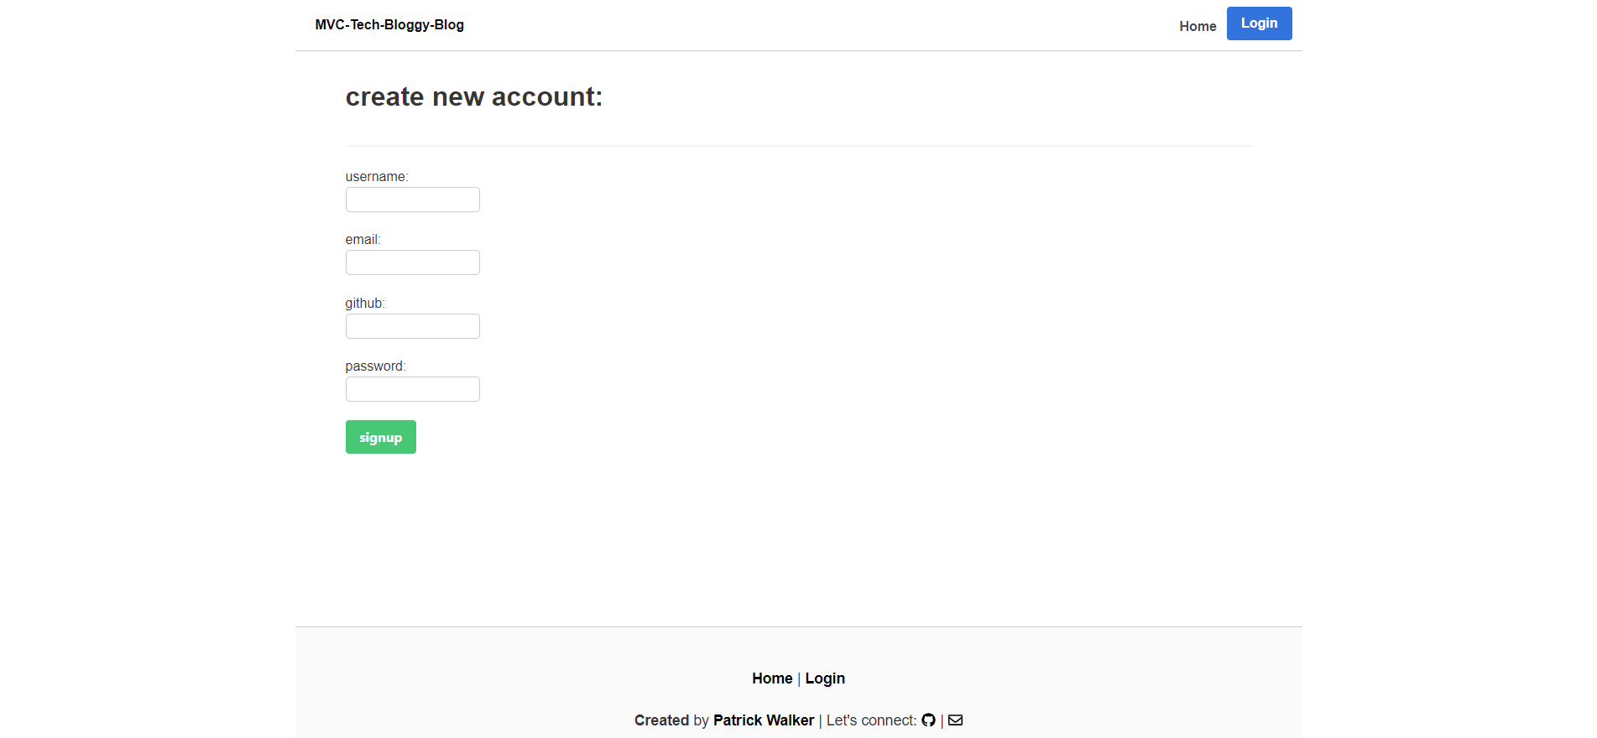Click the email label above its field

[363, 240]
